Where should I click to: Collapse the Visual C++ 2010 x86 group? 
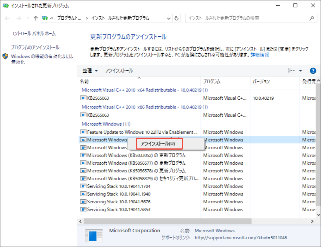pos(145,107)
